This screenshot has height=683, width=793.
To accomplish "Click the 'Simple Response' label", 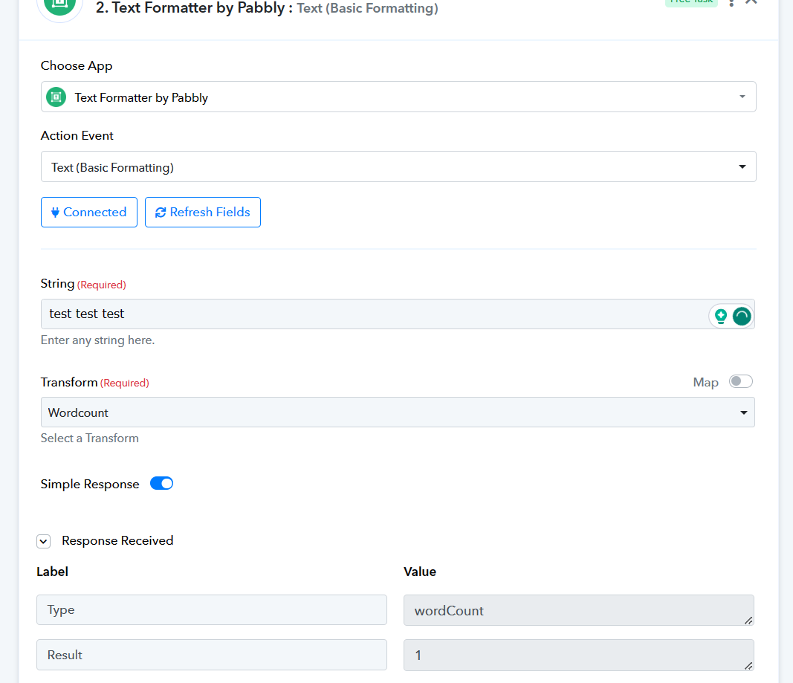I will [x=90, y=485].
